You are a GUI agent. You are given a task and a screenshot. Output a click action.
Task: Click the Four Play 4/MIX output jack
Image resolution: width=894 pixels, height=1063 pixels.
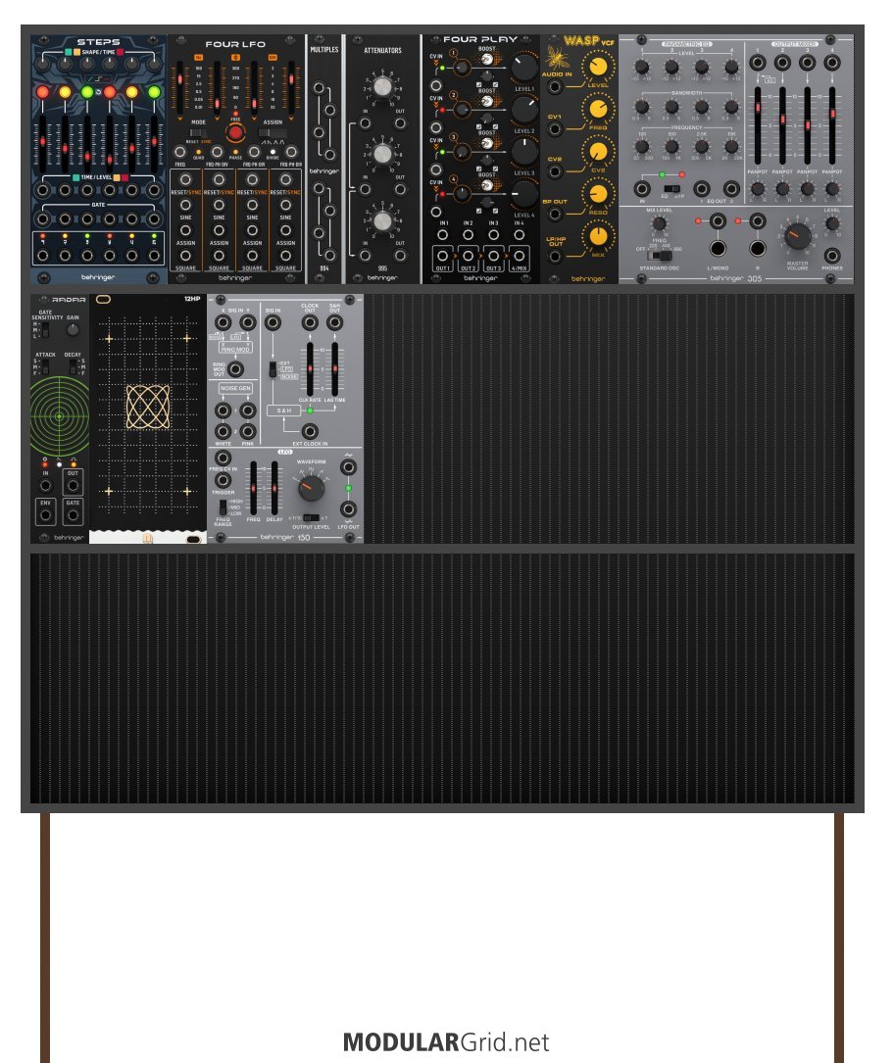(519, 257)
